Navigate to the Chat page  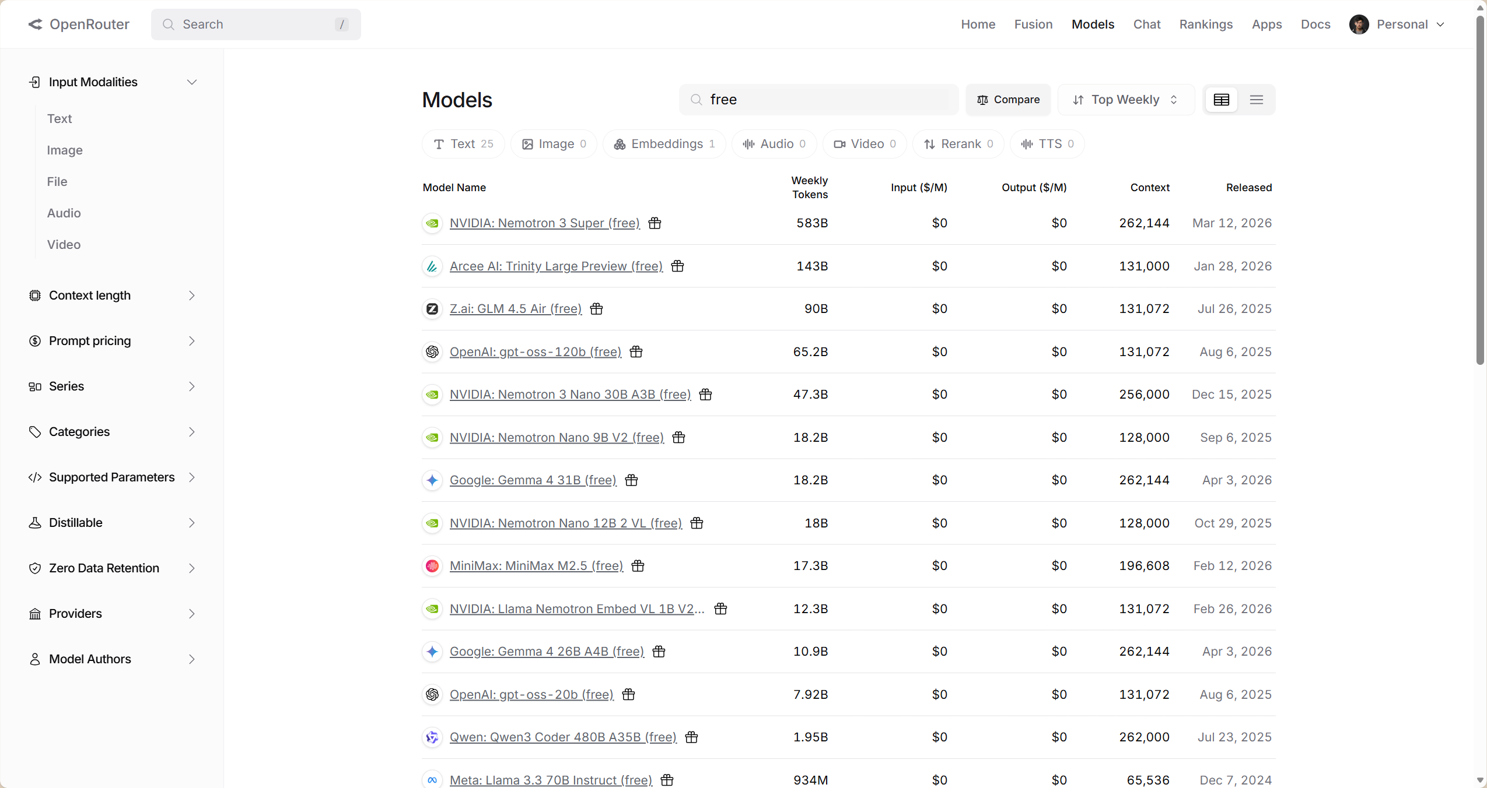pos(1146,24)
